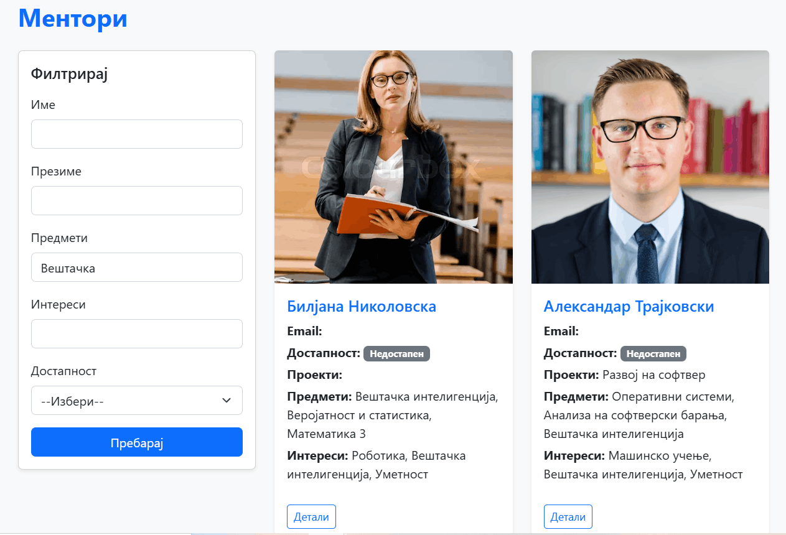This screenshot has height=535, width=786.
Task: Click the Достапност label above the dropdown
Action: [63, 371]
